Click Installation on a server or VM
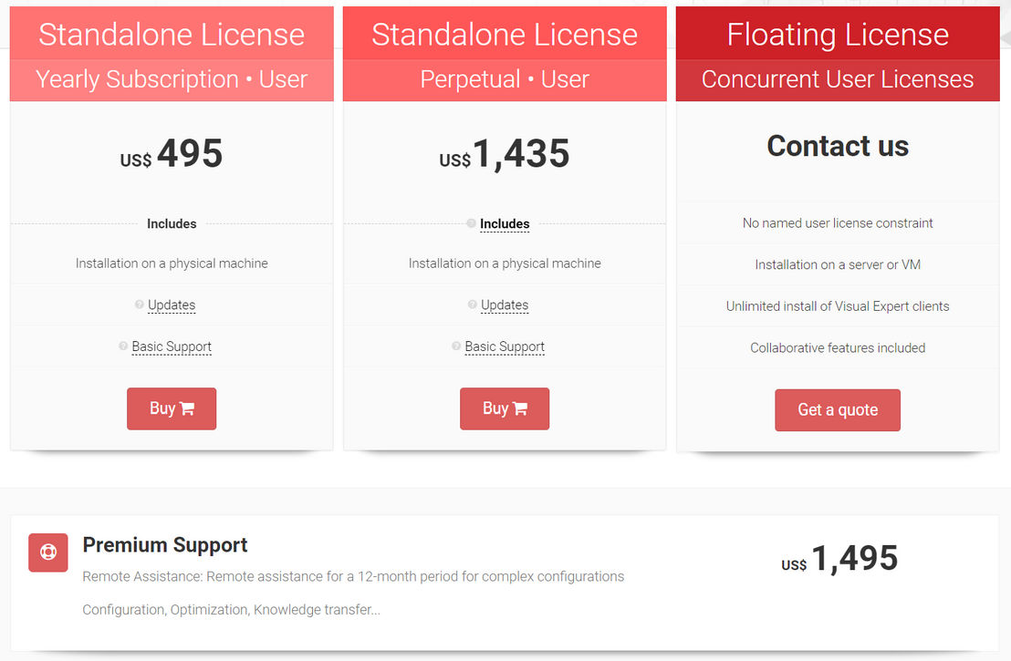 click(x=838, y=264)
